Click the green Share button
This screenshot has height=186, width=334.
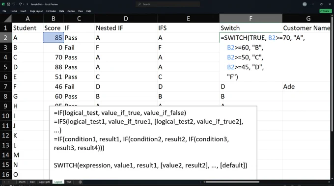click(x=326, y=11)
